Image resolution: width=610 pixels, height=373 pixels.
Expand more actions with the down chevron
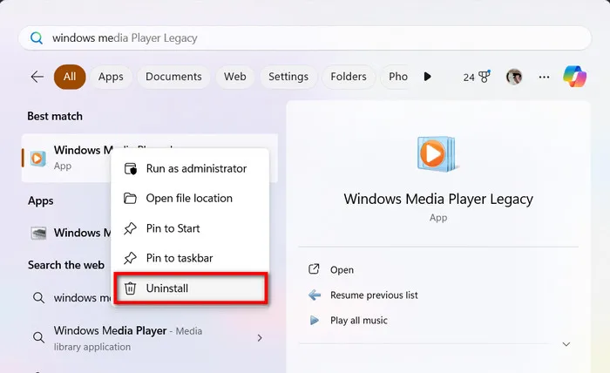pos(566,344)
